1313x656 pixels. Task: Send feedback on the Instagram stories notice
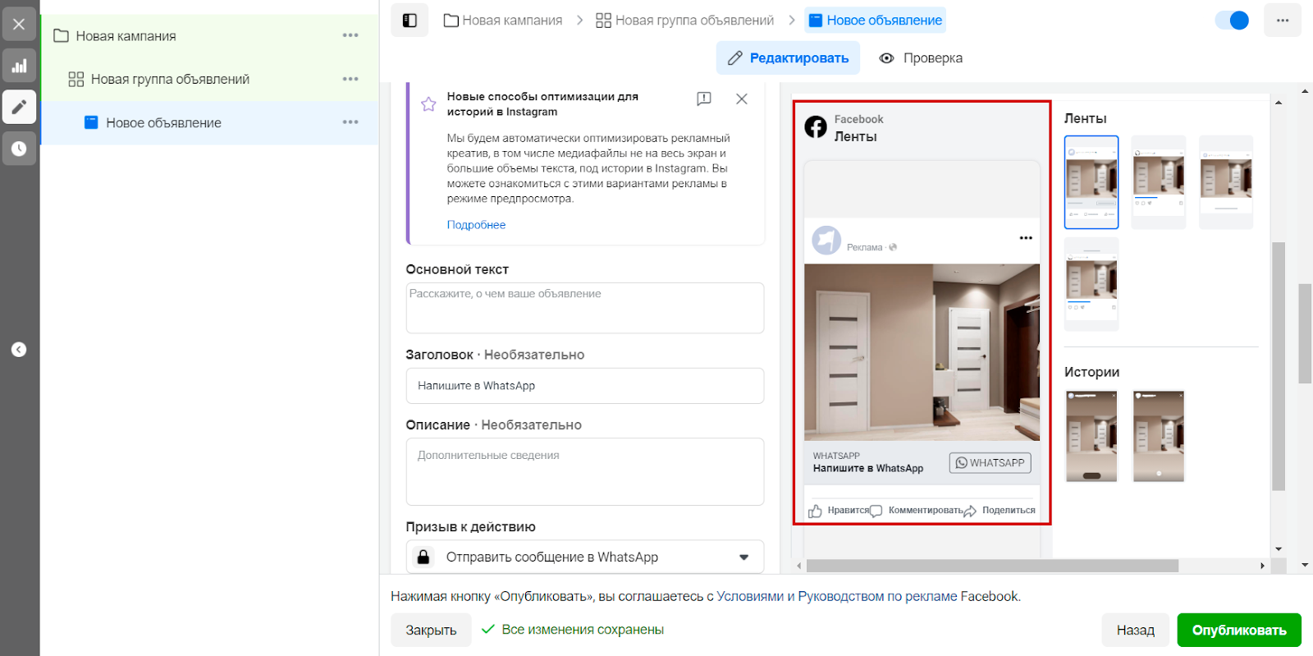(x=704, y=99)
